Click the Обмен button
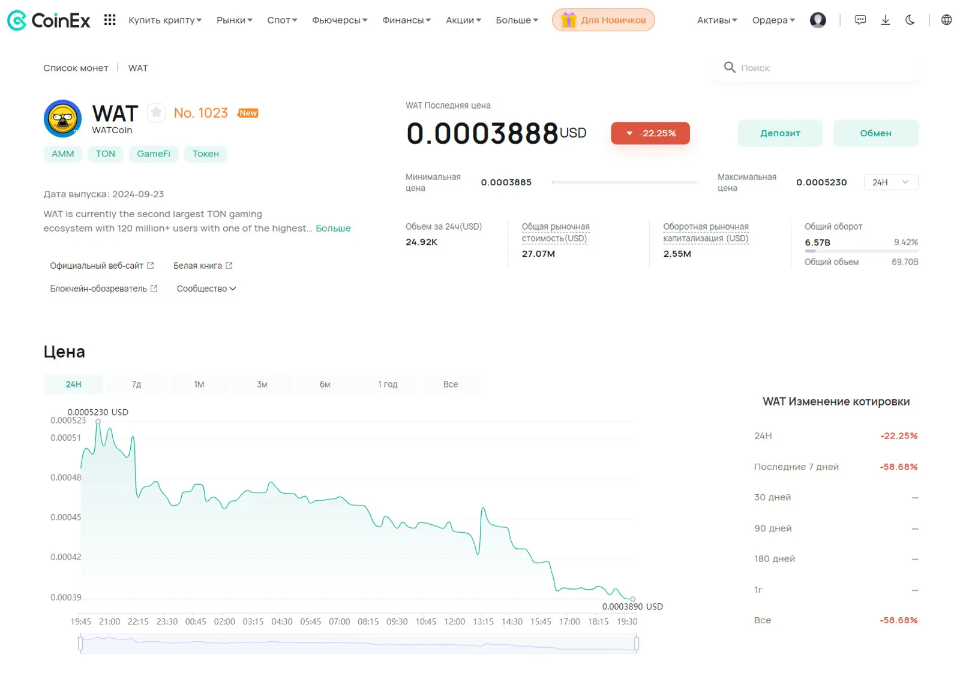The width and height of the screenshot is (960, 682). coord(875,133)
